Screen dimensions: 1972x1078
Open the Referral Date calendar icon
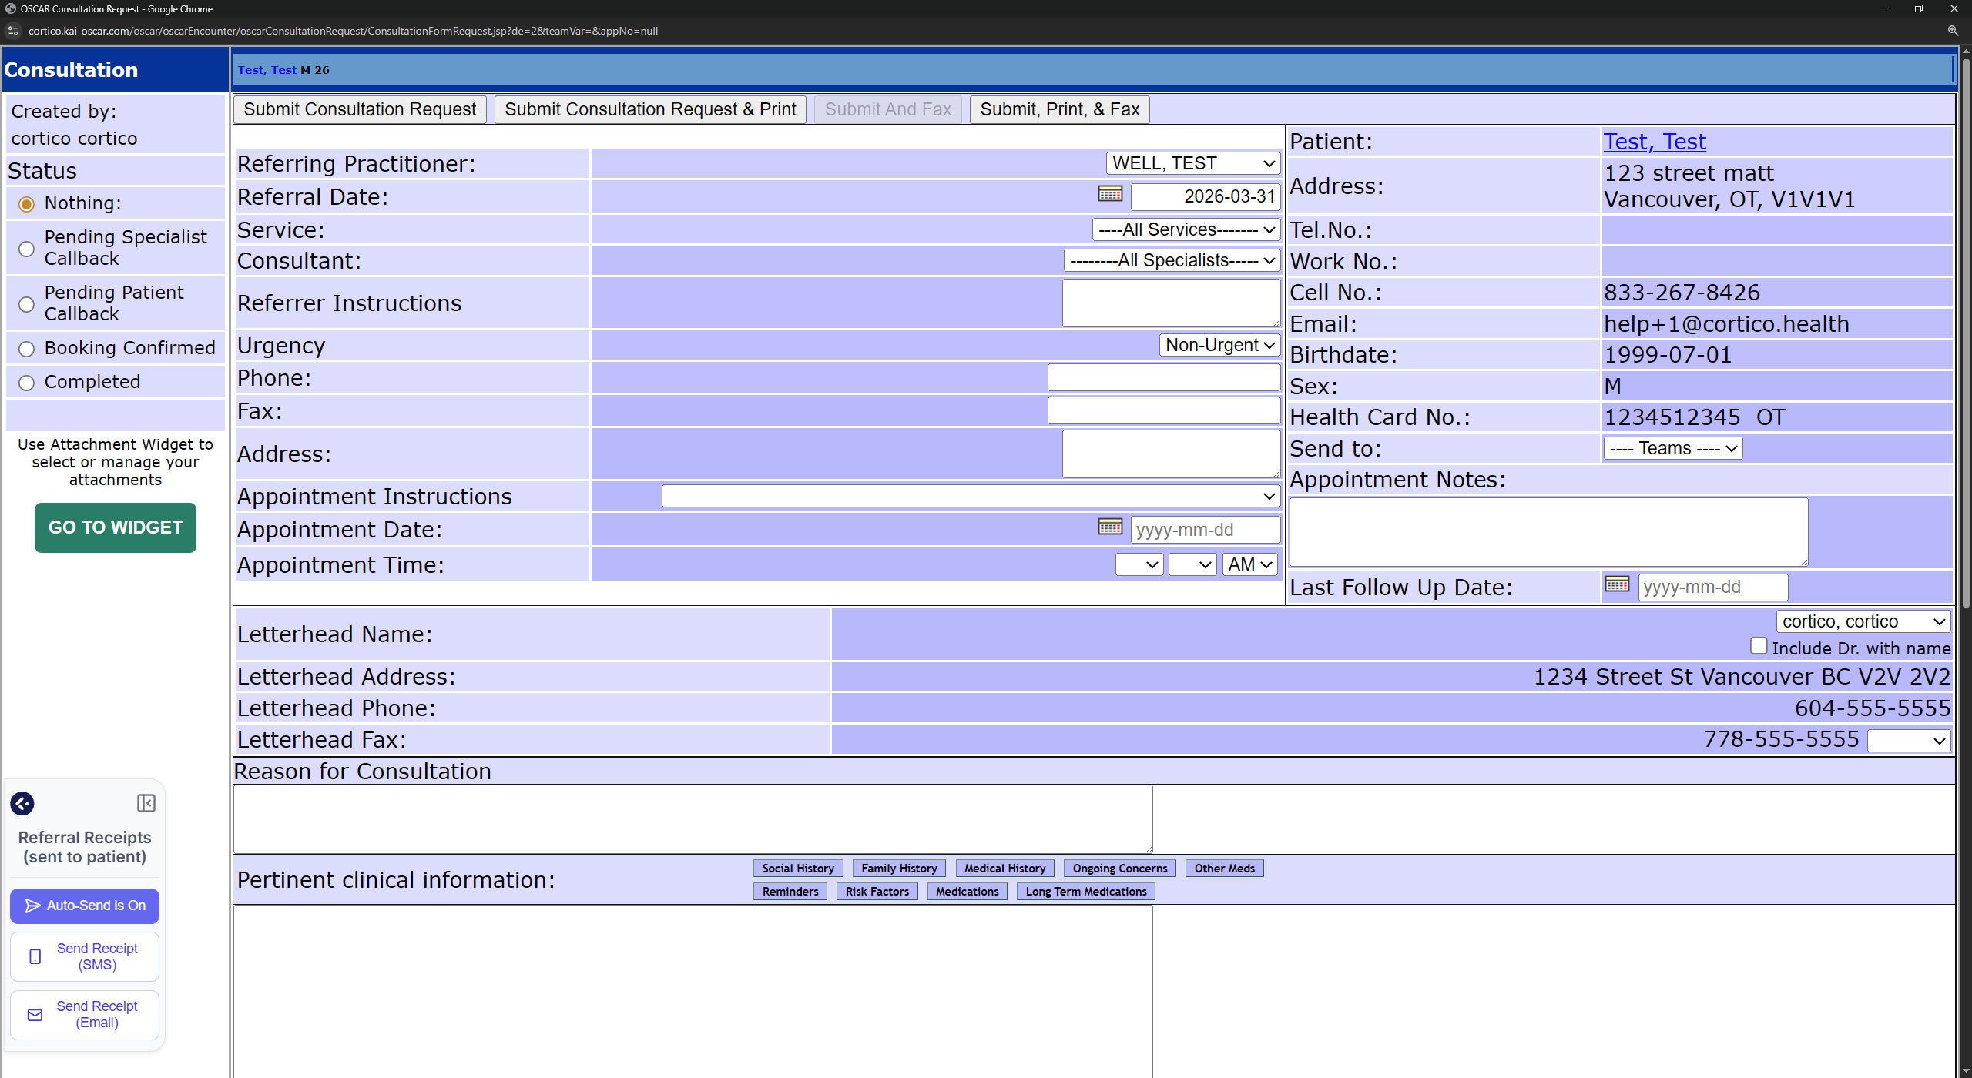pyautogui.click(x=1109, y=194)
